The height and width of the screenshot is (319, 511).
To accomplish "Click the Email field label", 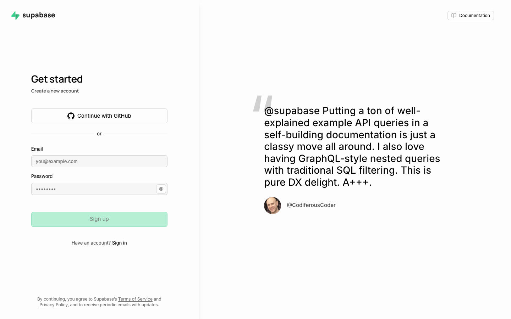I will click(37, 149).
